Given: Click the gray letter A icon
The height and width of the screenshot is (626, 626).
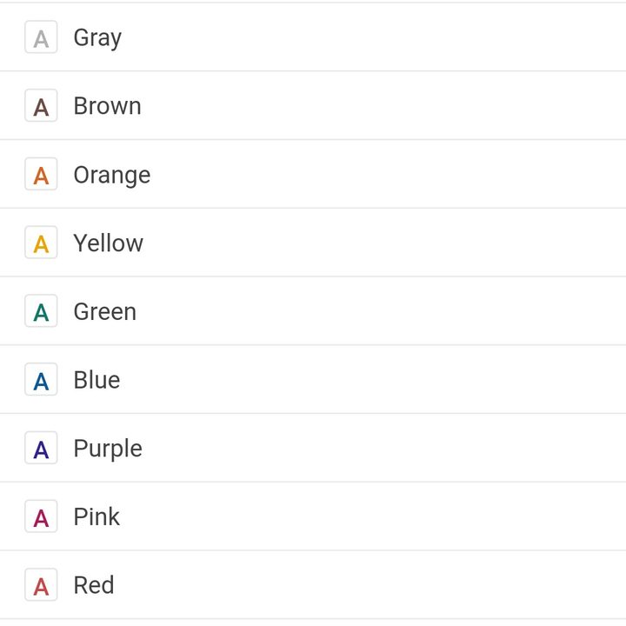Looking at the screenshot, I should click(41, 37).
